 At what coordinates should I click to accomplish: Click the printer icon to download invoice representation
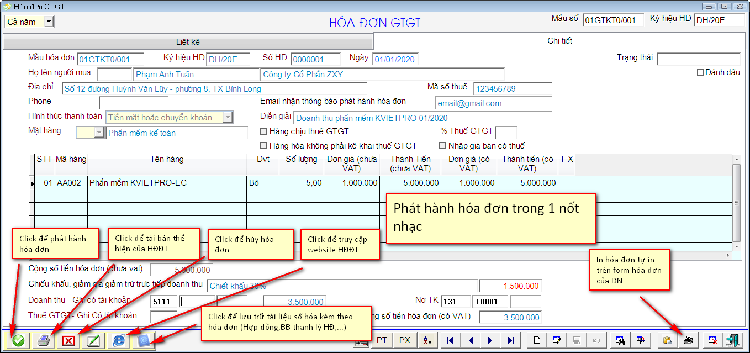click(44, 340)
